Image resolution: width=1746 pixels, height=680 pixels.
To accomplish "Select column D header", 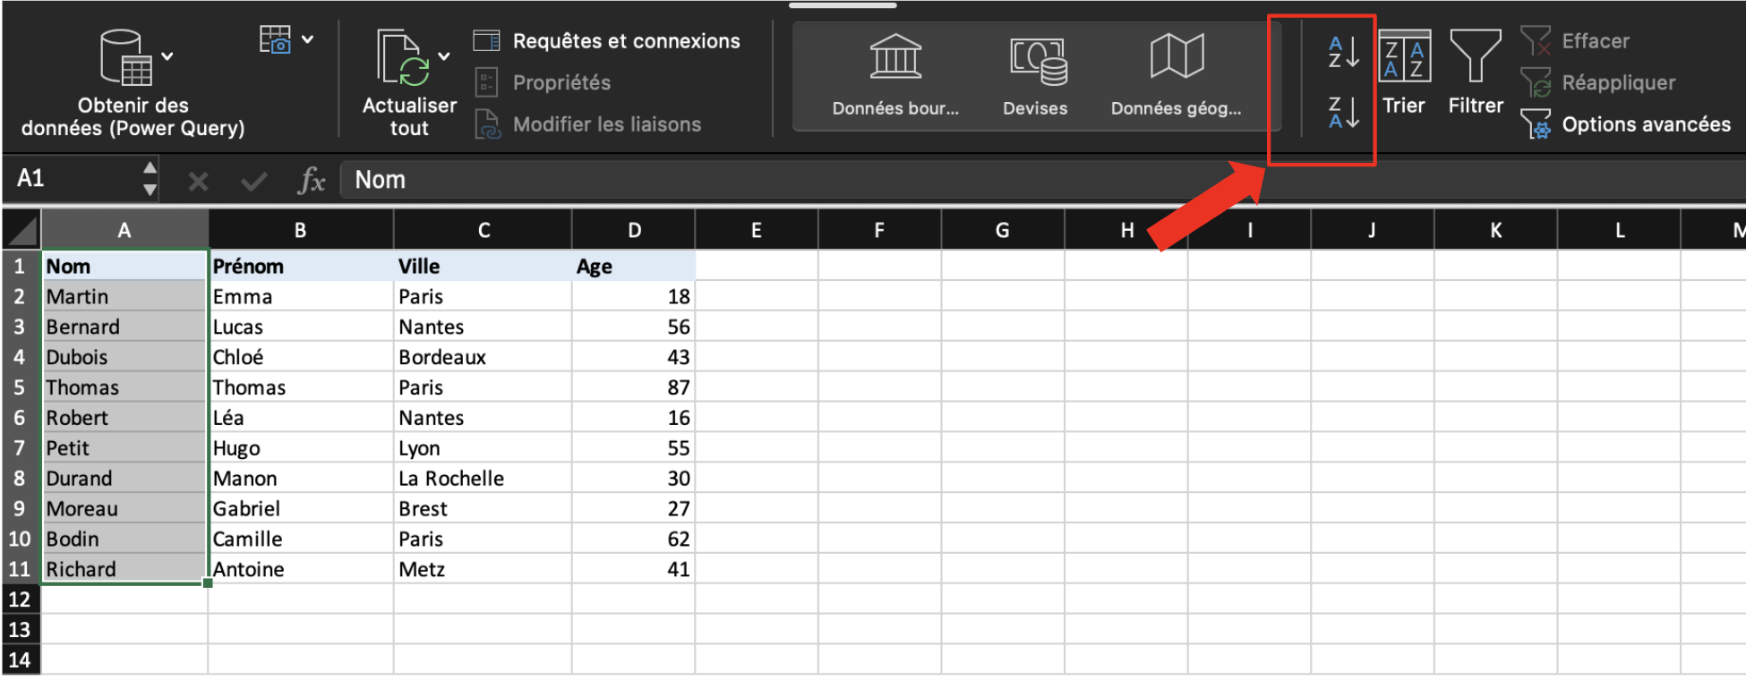I will pyautogui.click(x=634, y=231).
